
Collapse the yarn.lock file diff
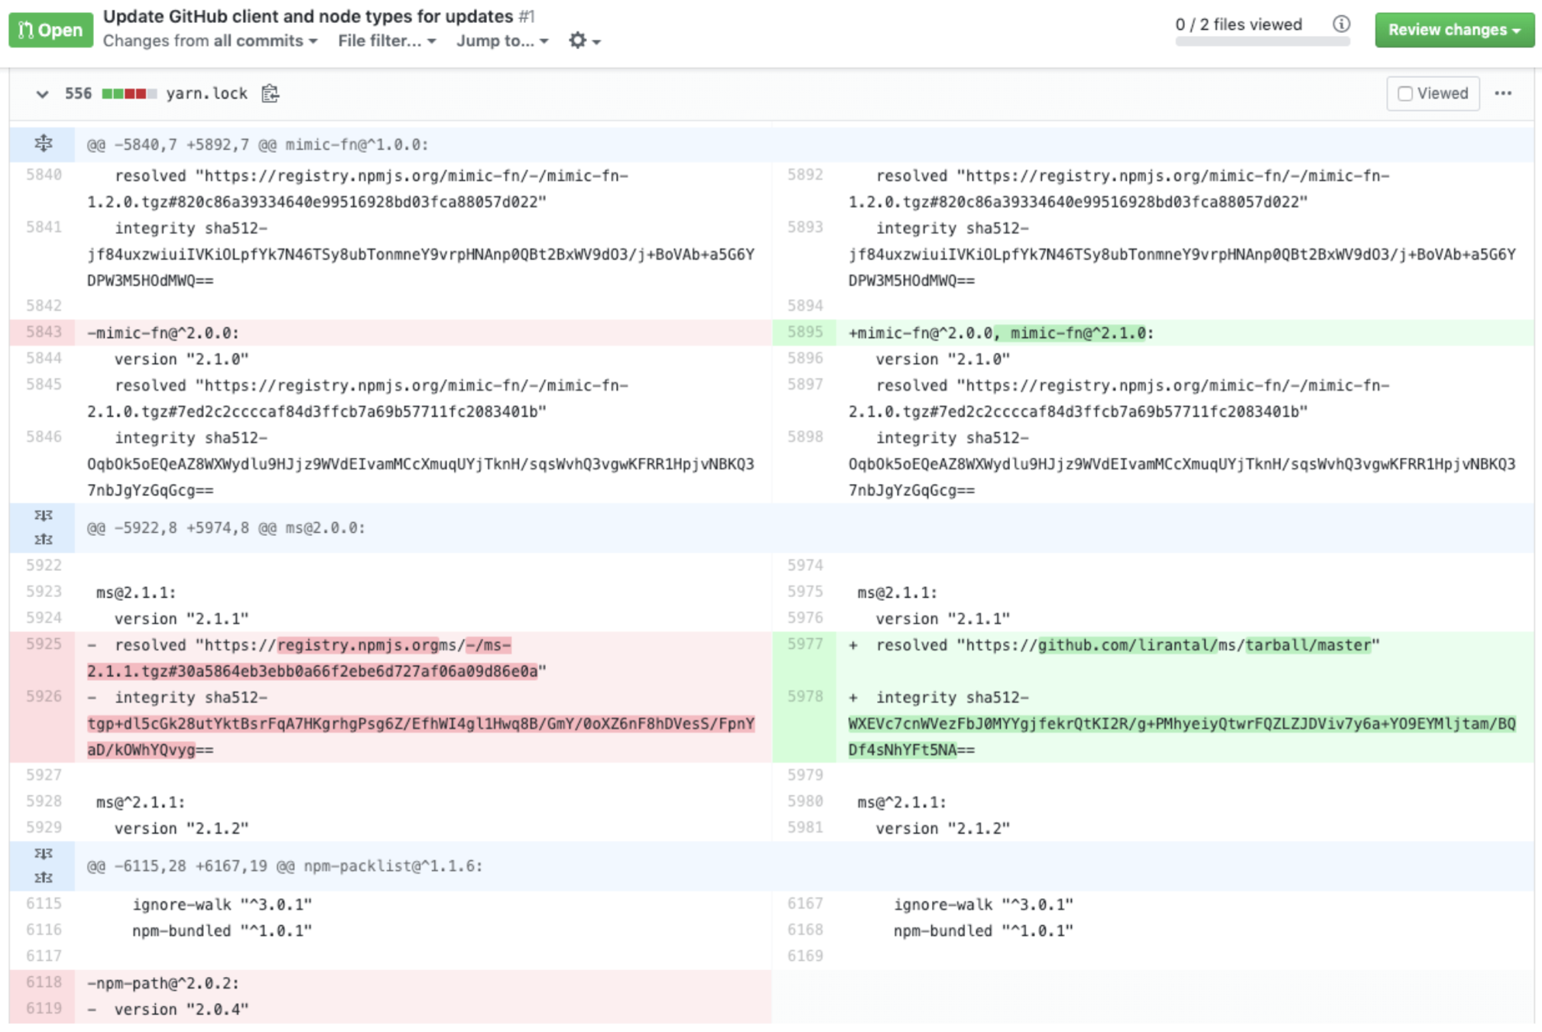tap(42, 93)
